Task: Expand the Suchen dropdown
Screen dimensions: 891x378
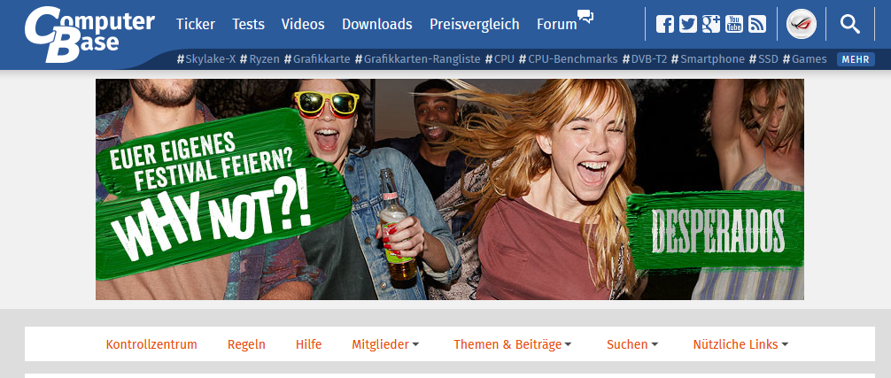Action: [632, 344]
